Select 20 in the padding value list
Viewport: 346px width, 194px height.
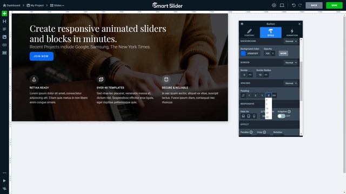(268, 113)
